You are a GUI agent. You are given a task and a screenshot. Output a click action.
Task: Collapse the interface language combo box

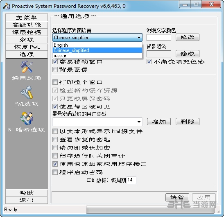97,38
